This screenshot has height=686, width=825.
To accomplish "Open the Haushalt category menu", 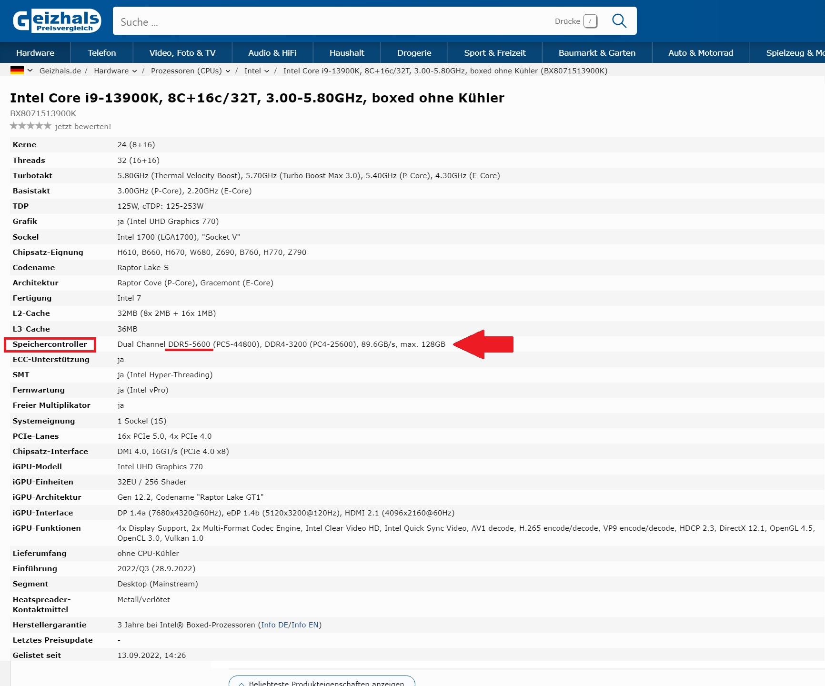I will [x=347, y=53].
